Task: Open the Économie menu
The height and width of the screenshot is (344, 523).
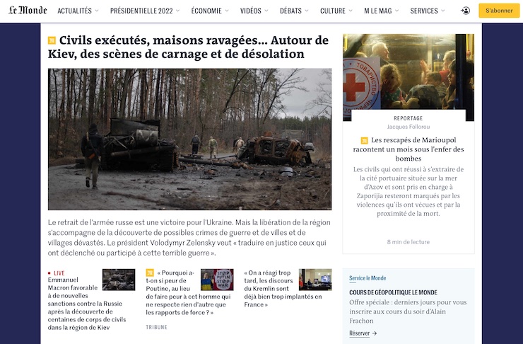Action: (206, 11)
